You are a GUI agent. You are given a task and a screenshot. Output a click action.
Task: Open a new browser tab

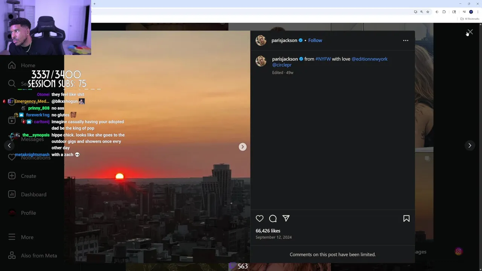coord(95,4)
